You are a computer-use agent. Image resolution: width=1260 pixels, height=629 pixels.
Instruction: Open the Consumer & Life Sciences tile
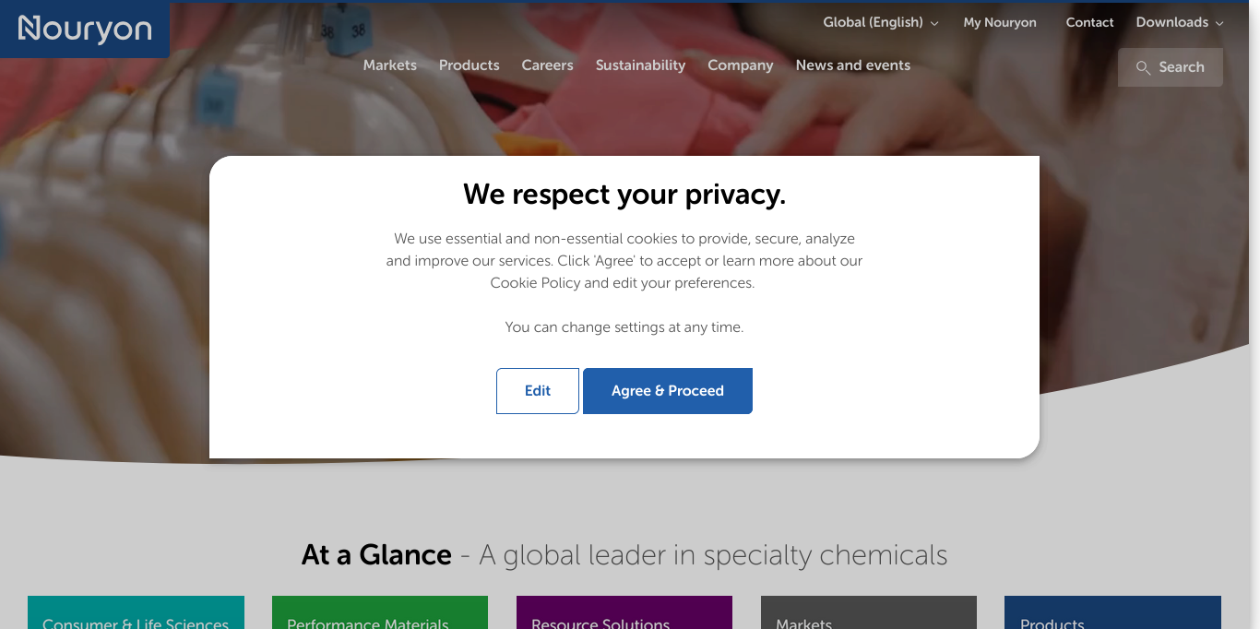click(136, 614)
